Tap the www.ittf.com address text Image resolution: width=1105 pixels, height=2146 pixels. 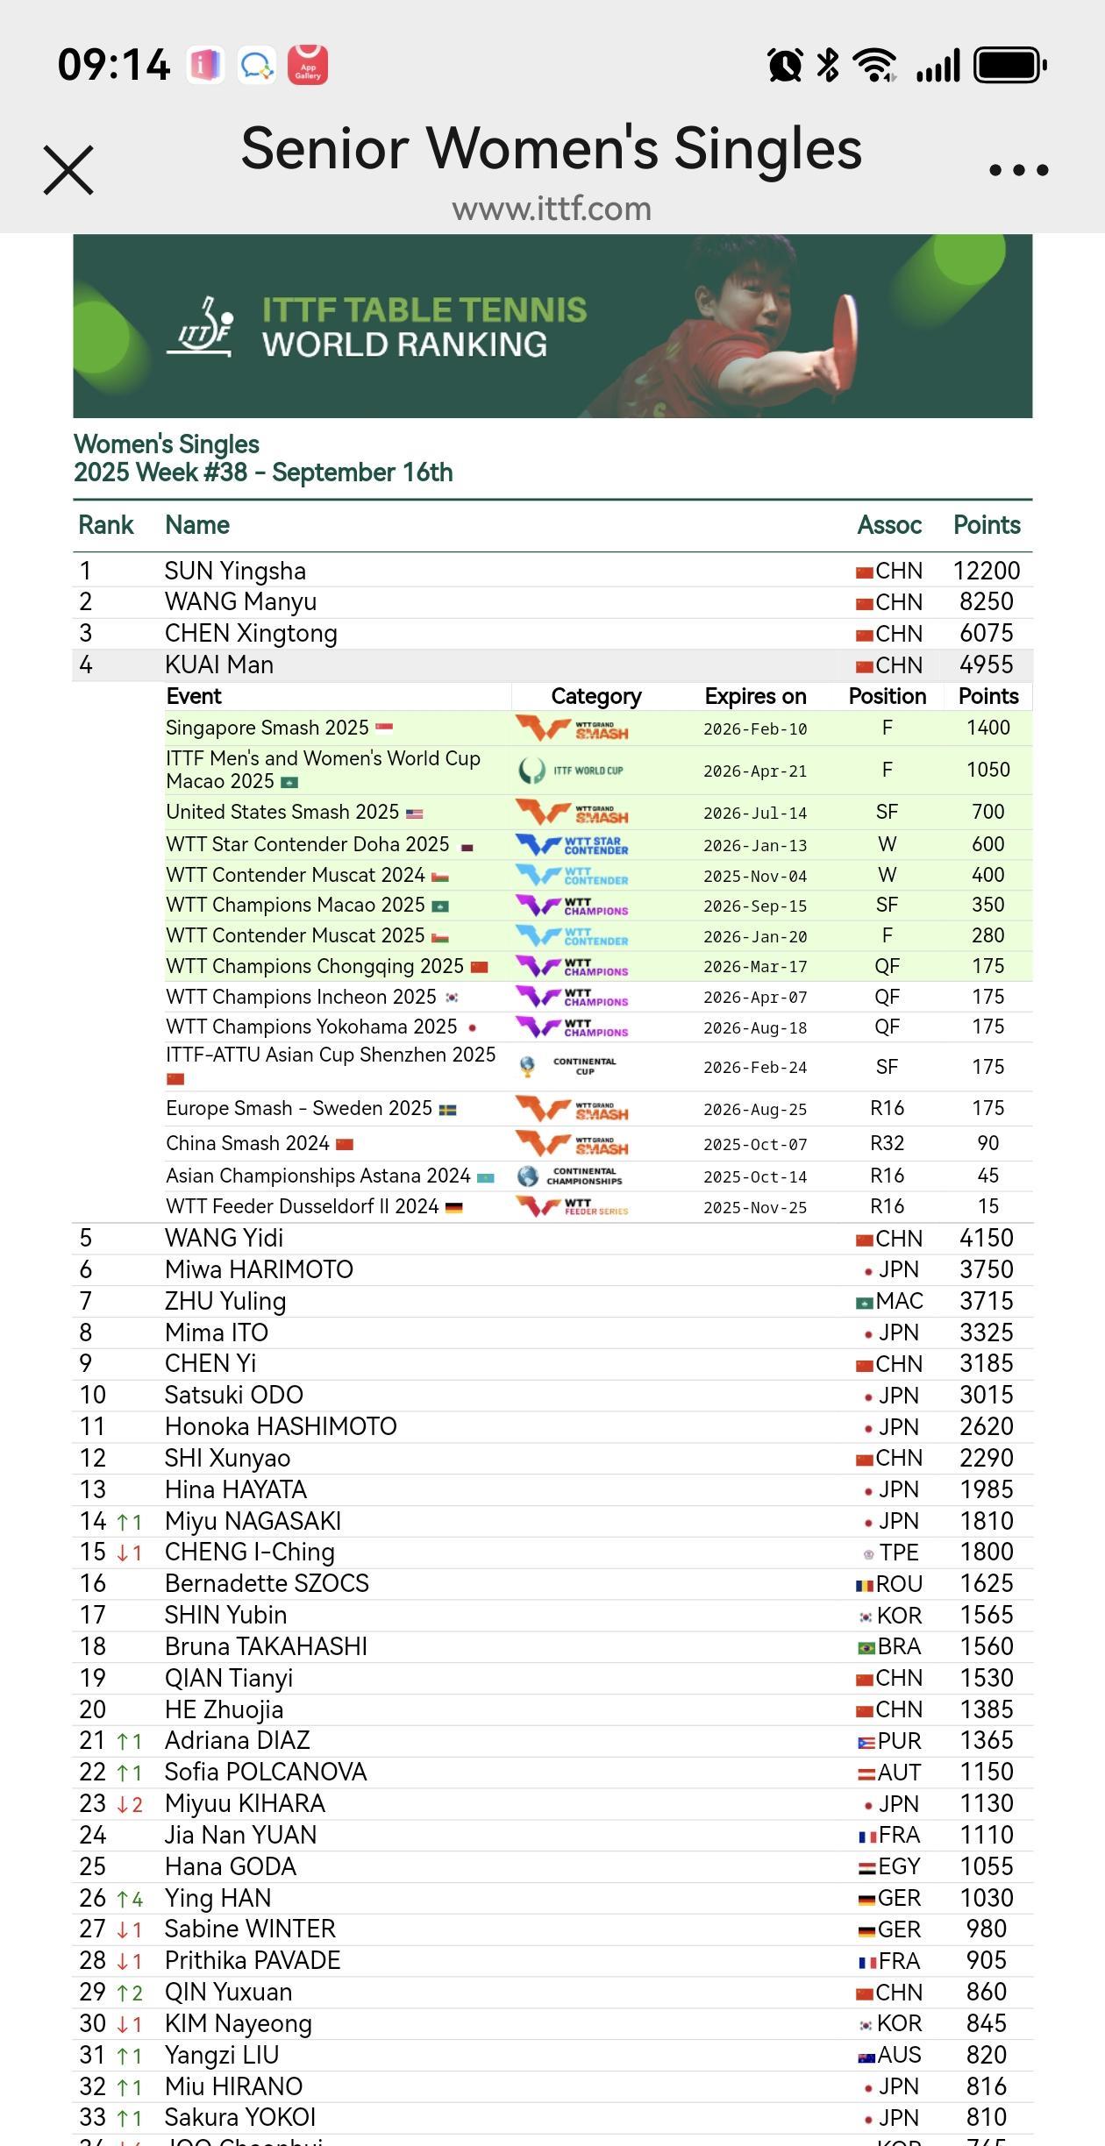click(552, 209)
